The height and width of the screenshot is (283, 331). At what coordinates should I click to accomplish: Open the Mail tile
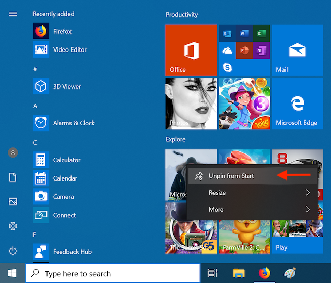(297, 50)
